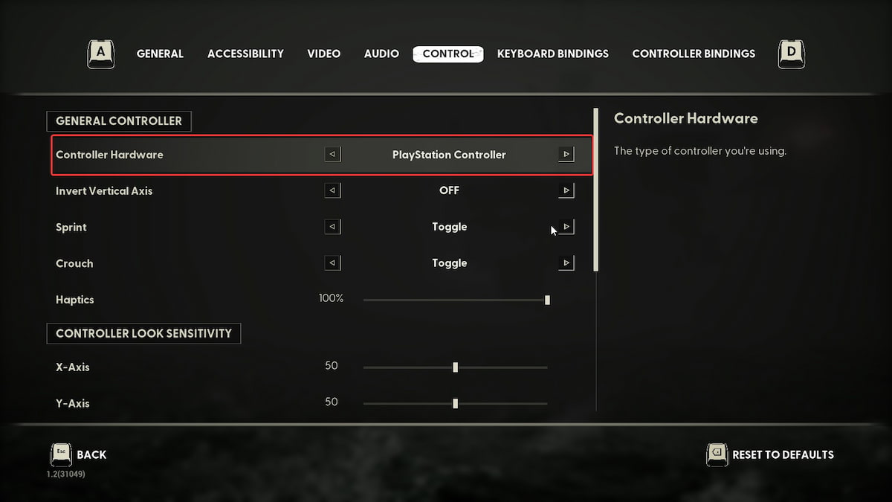Click left arrow for Crouch setting
Image resolution: width=892 pixels, height=502 pixels.
click(x=333, y=263)
